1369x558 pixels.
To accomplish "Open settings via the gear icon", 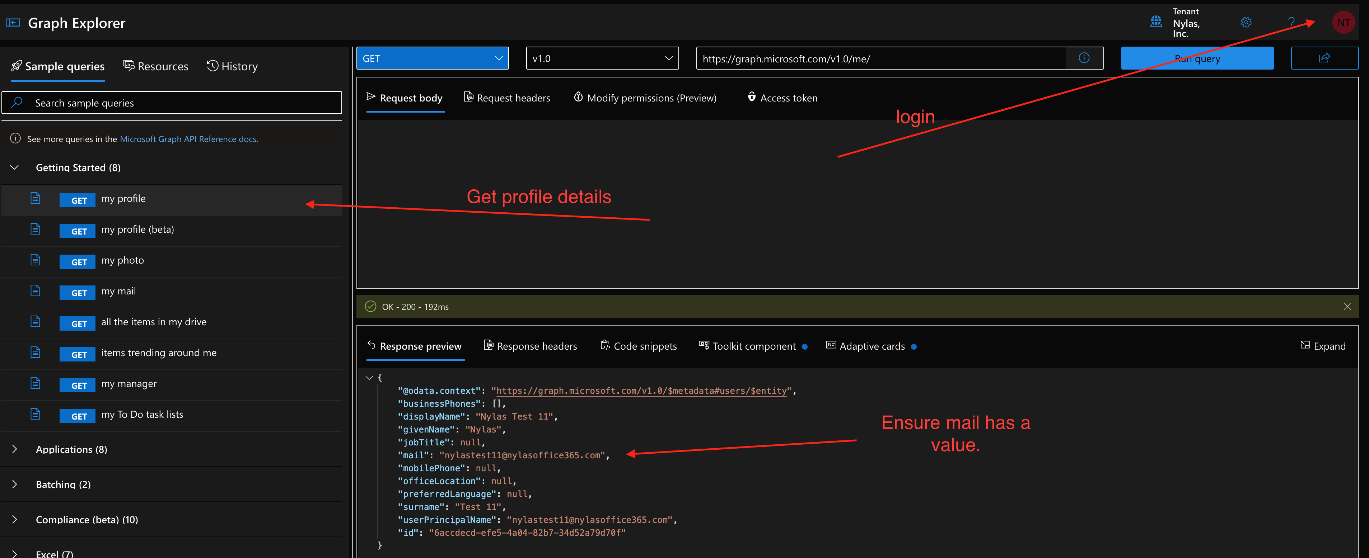I will tap(1246, 22).
